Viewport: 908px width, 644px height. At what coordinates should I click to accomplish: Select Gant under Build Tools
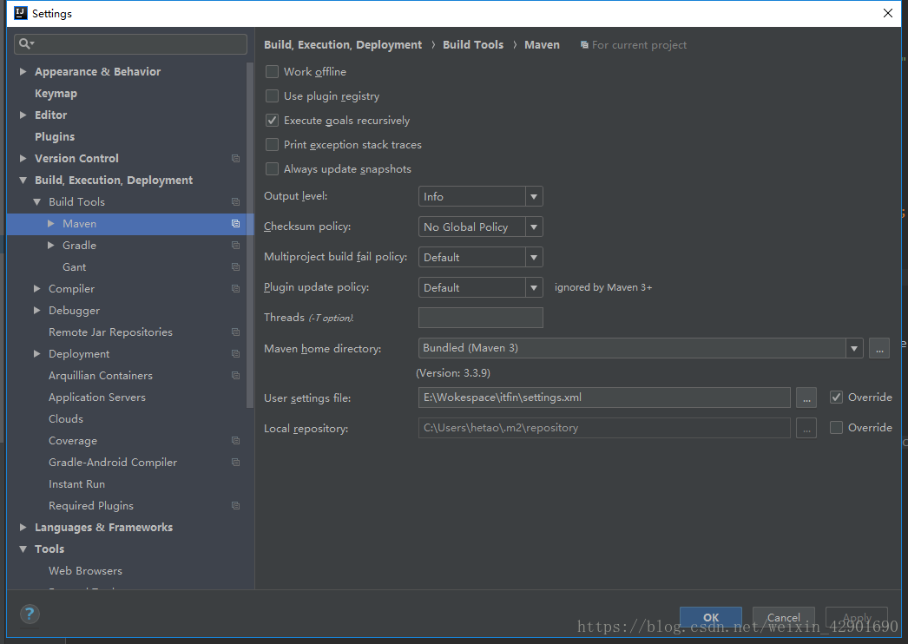click(74, 267)
